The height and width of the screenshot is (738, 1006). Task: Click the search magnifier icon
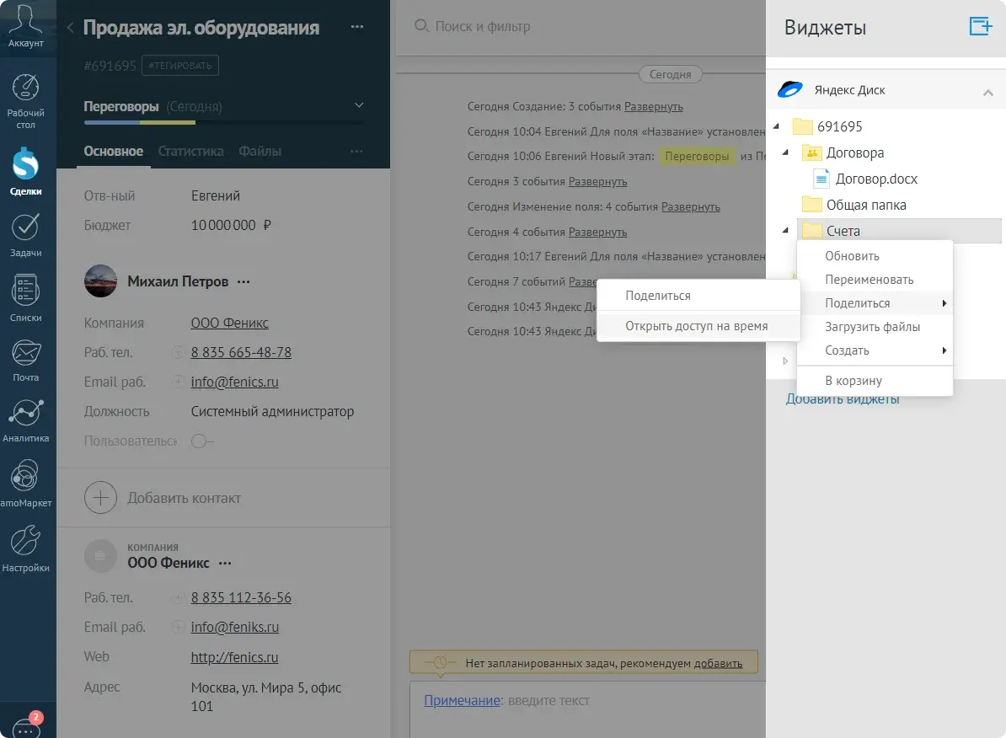(421, 25)
